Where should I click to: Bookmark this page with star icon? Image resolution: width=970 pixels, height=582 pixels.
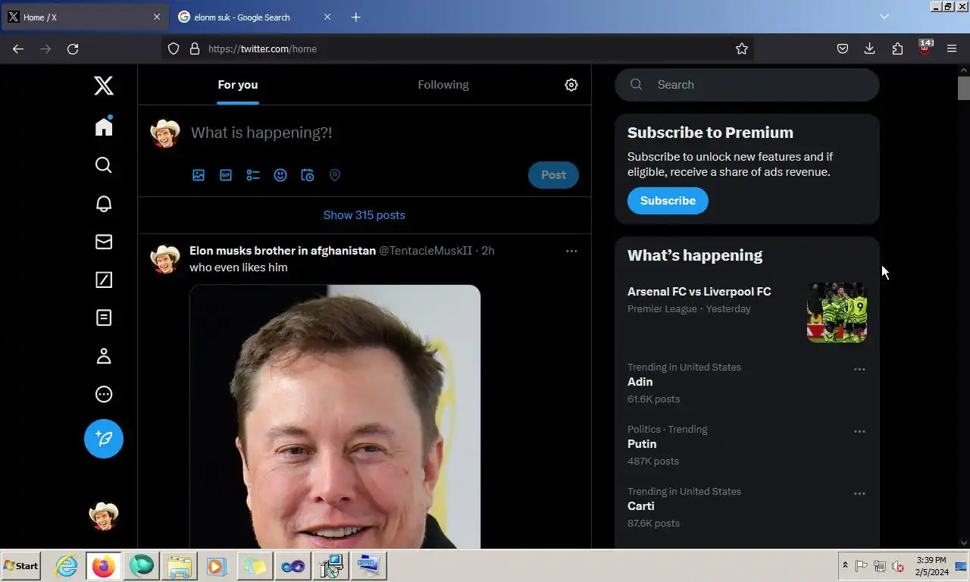(742, 49)
